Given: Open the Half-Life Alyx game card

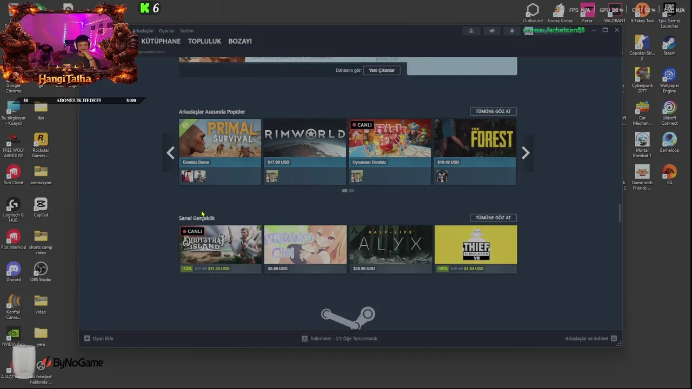Looking at the screenshot, I should [390, 249].
